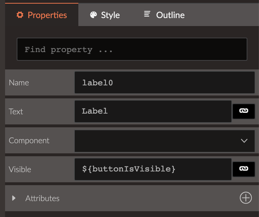Open the Outline tab
Image resolution: width=259 pixels, height=217 pixels.
click(170, 15)
